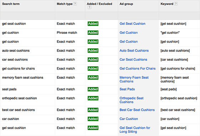Open Car Seat Cushions ad group link
Image resolution: width=200 pixels, height=136 pixels.
tap(133, 60)
